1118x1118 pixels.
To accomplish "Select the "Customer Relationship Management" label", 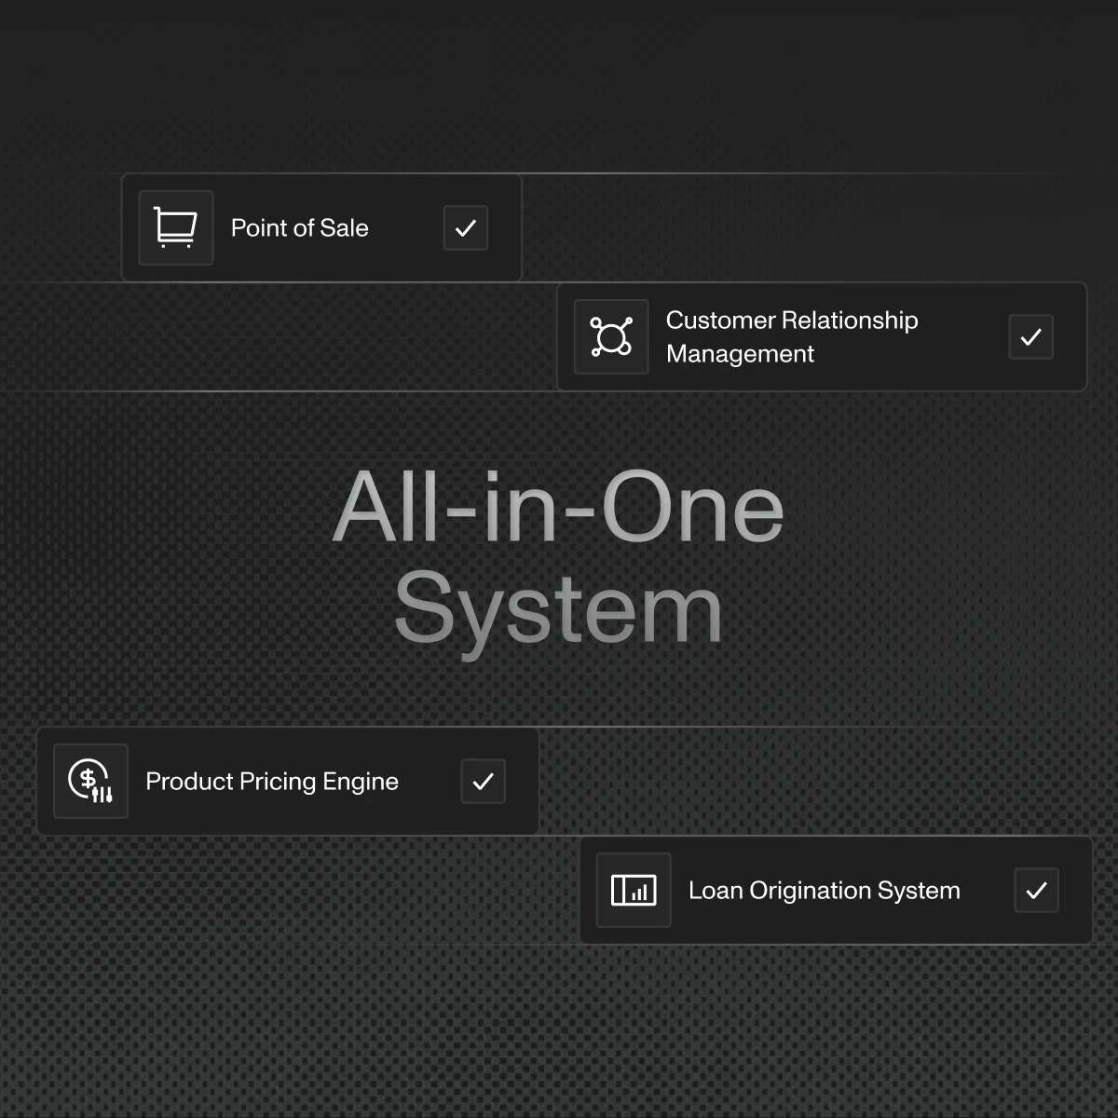I will click(792, 336).
